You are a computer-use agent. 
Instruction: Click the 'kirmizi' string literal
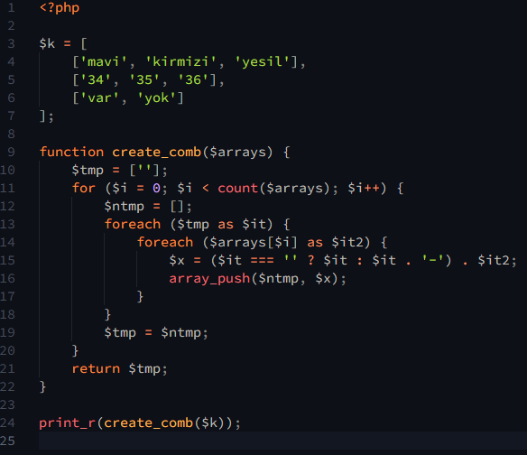click(x=180, y=62)
